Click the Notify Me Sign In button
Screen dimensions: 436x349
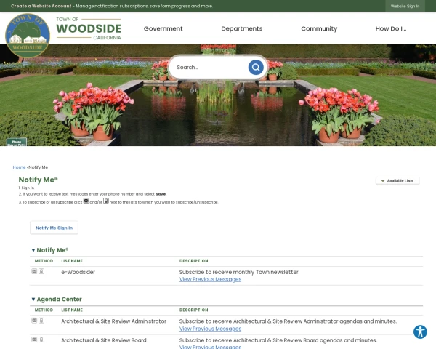click(54, 228)
